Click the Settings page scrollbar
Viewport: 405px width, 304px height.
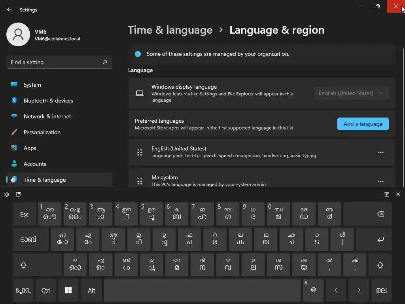[403, 117]
